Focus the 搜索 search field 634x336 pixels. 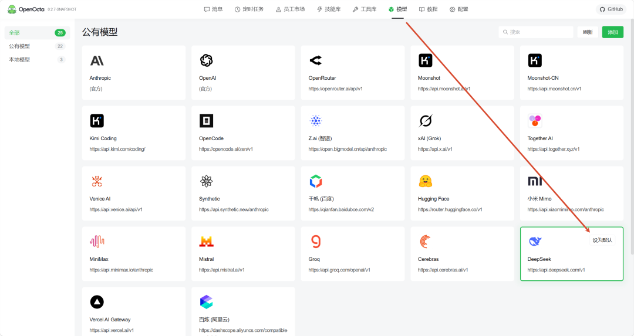pos(536,32)
